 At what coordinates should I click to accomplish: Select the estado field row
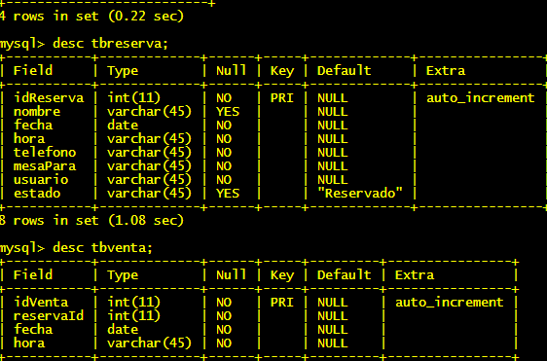[273, 194]
